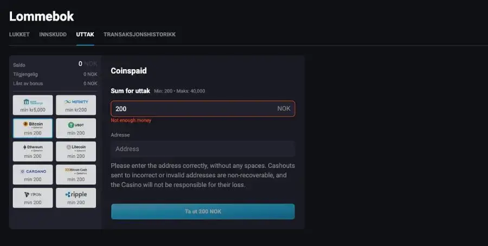Choose the MiFinity withdrawal option

point(76,105)
